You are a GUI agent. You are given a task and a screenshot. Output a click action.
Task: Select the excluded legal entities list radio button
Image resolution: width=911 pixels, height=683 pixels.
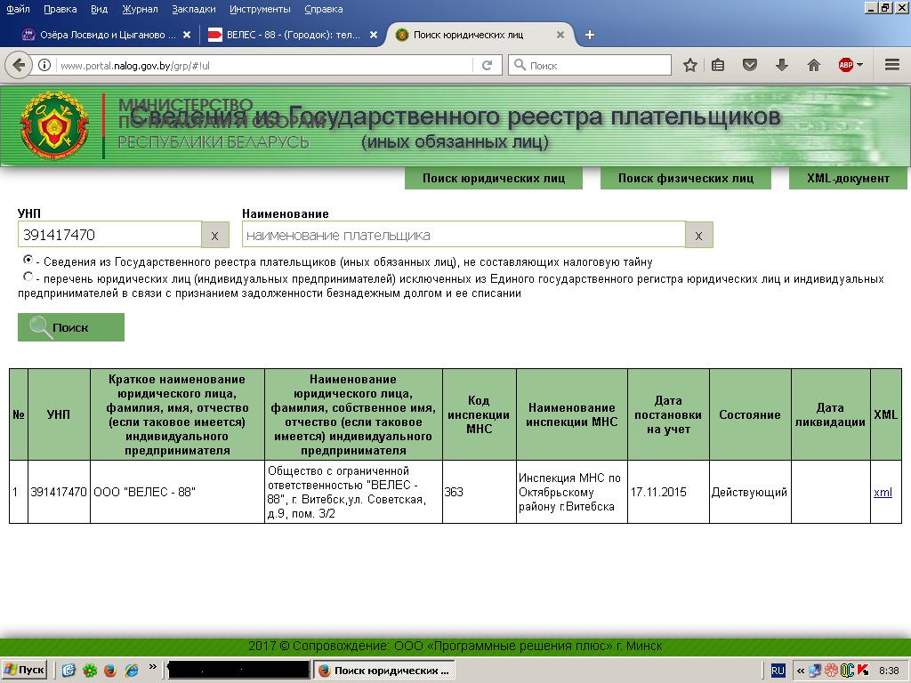click(28, 277)
